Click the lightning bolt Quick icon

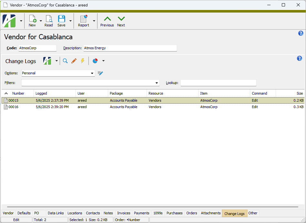[x=83, y=61]
